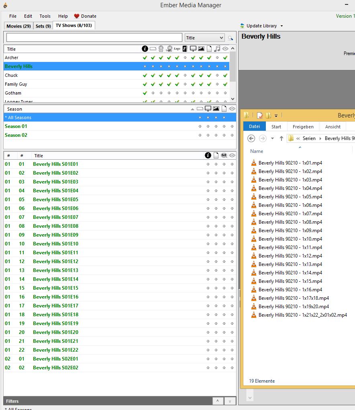This screenshot has height=410, width=355.
Task: Click the txt subtitle icon in episode list header
Action: (224, 155)
